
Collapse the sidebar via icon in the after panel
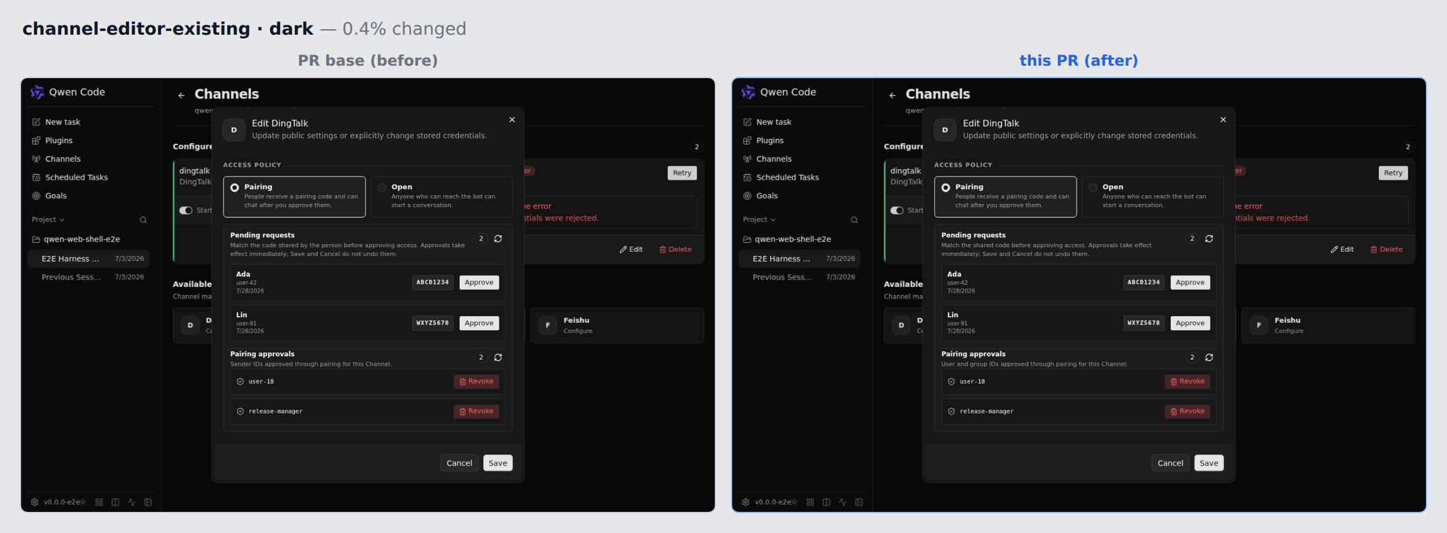(x=859, y=502)
